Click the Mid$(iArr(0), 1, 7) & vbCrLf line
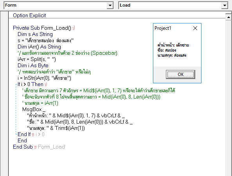 click(x=76, y=116)
